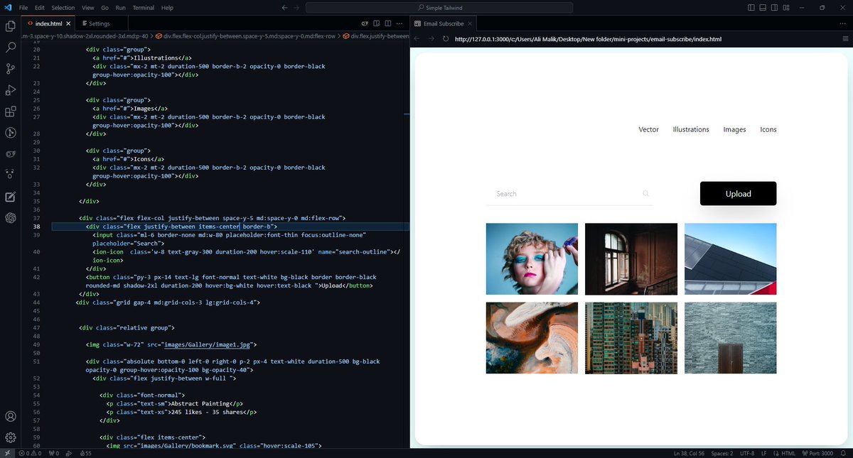Change indentation via Spaces: 2

tap(721, 453)
